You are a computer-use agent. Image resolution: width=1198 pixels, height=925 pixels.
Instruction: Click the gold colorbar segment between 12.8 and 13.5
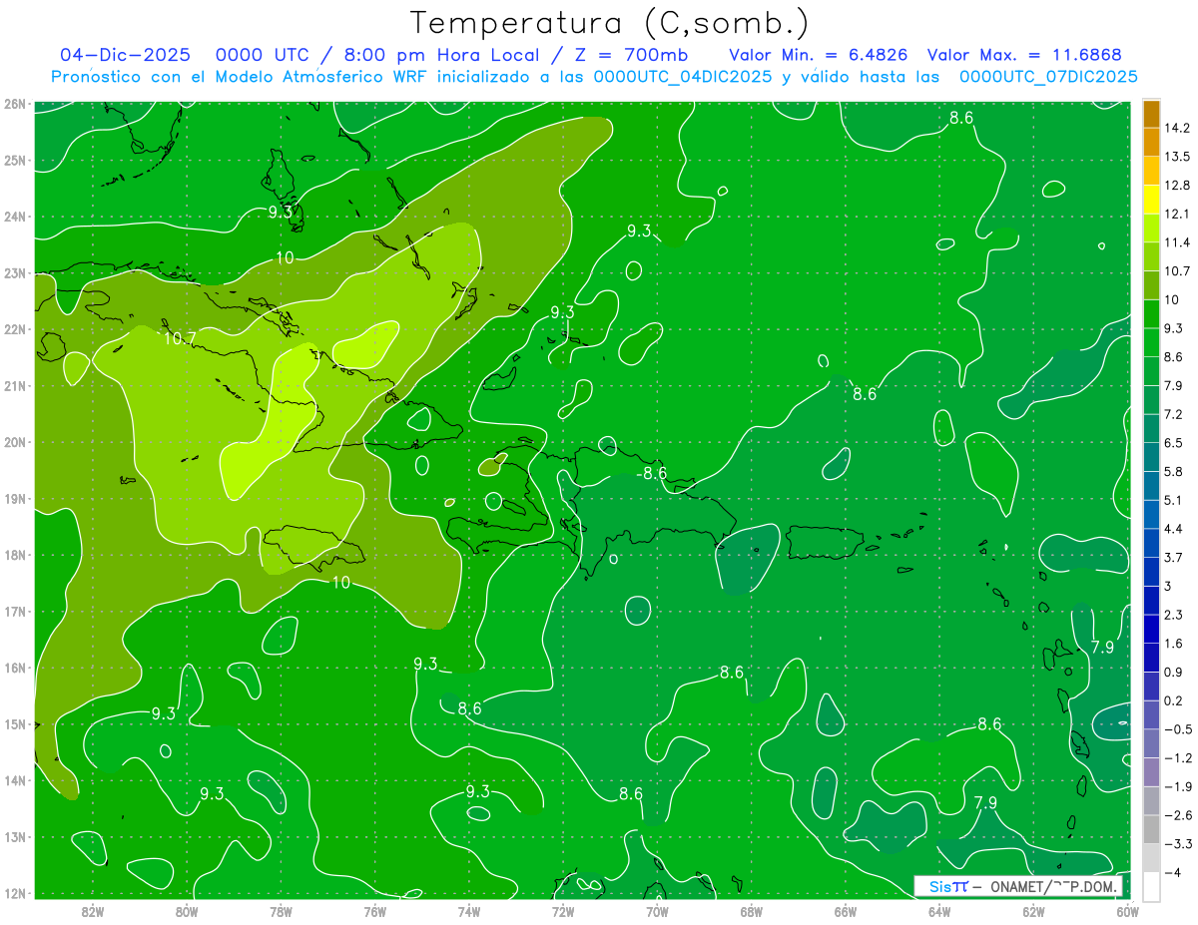[x=1151, y=171]
